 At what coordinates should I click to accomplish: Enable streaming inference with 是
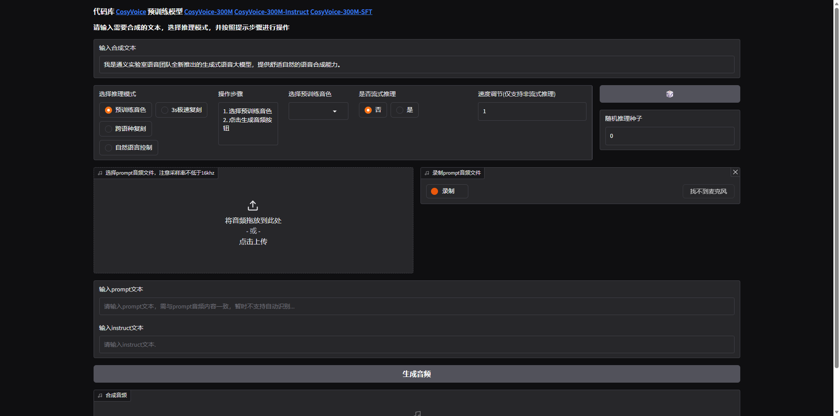400,110
